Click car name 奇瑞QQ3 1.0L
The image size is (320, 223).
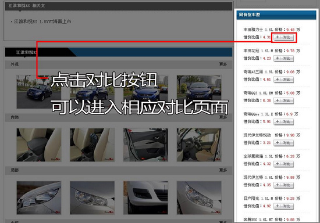coord(258,93)
